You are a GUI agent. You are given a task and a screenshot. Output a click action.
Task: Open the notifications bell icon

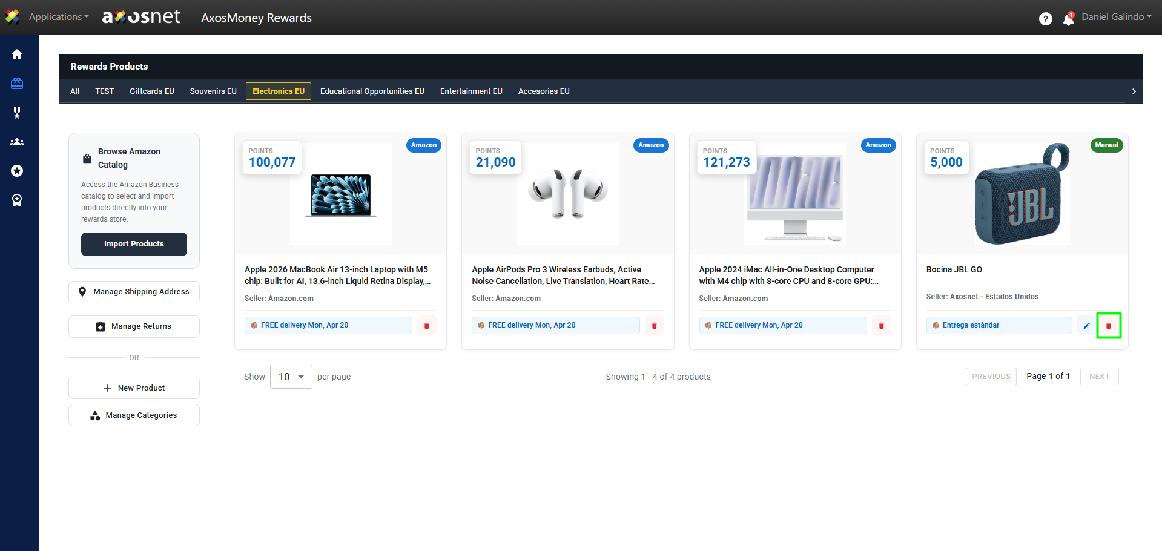(1068, 19)
